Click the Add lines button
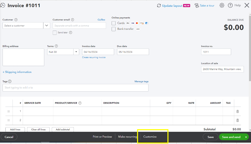This screenshot has height=144, width=251. click(15, 130)
